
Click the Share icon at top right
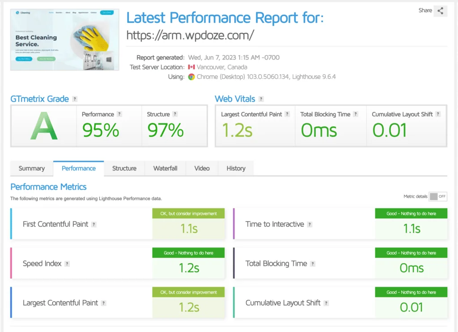coord(441,10)
